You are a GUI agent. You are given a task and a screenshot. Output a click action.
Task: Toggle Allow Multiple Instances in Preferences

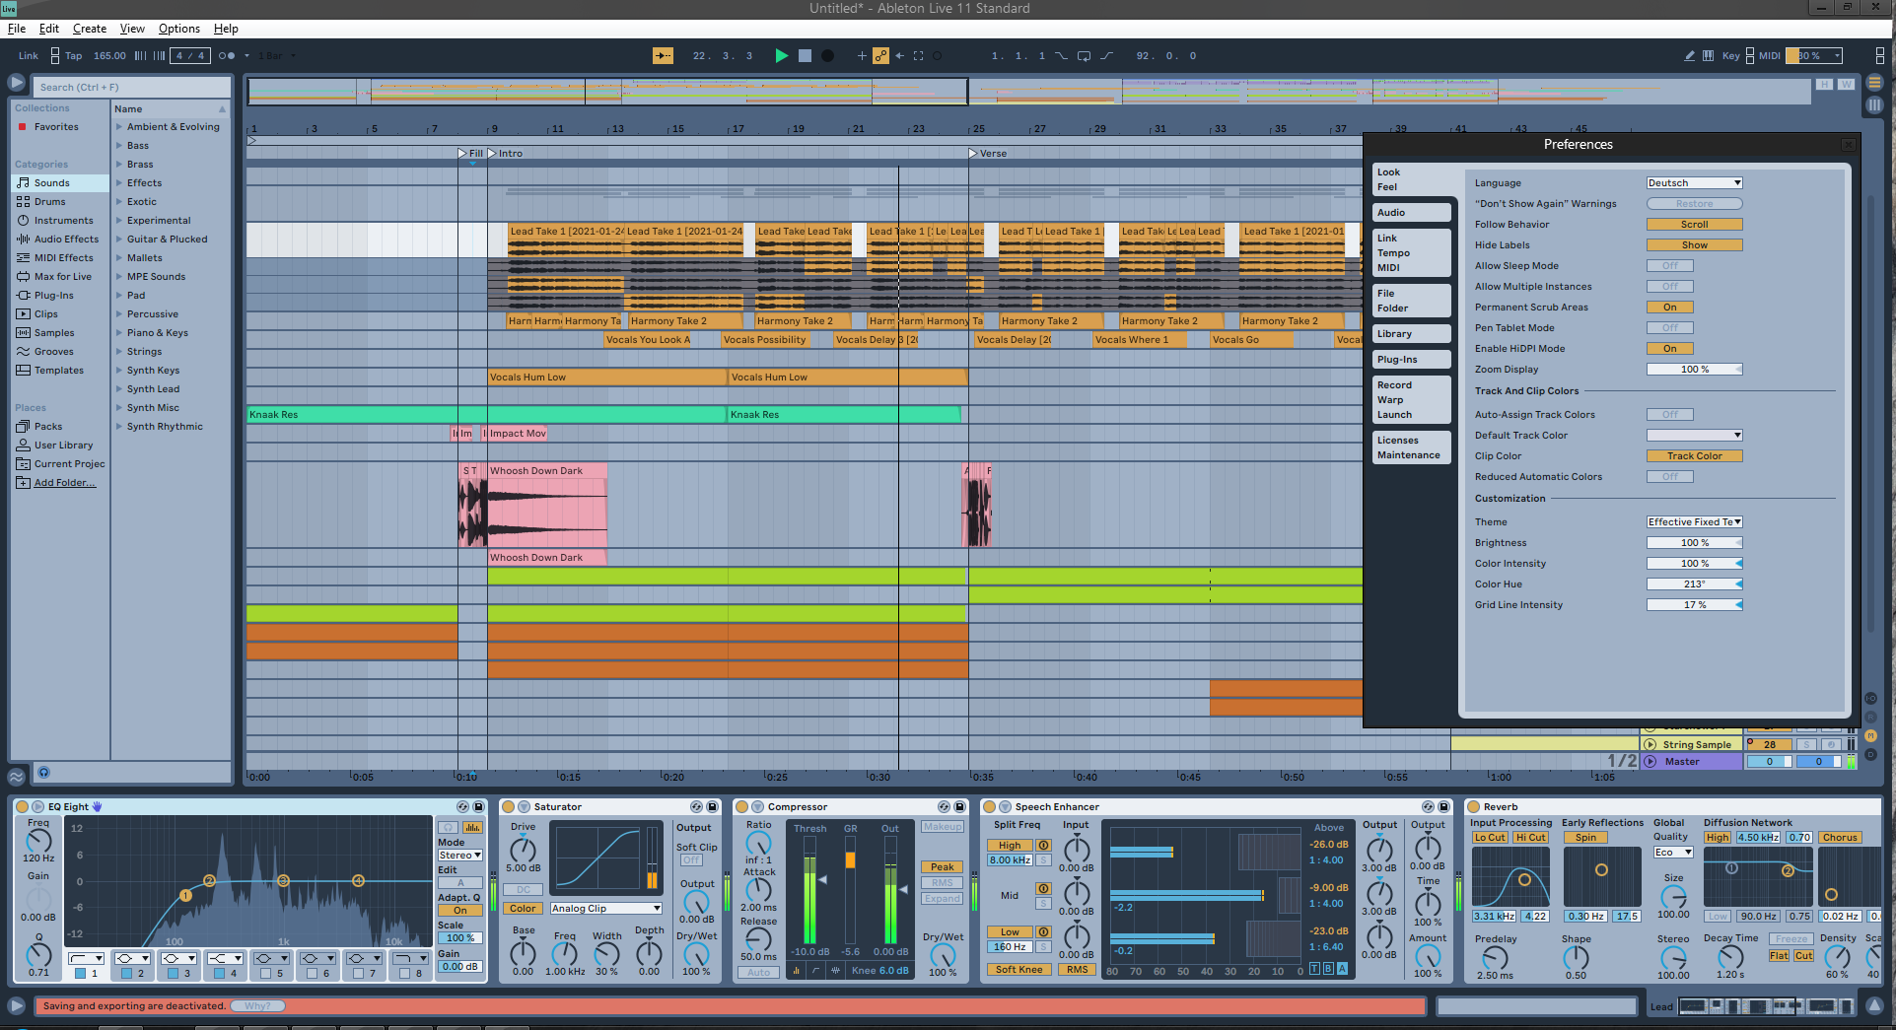1669,287
